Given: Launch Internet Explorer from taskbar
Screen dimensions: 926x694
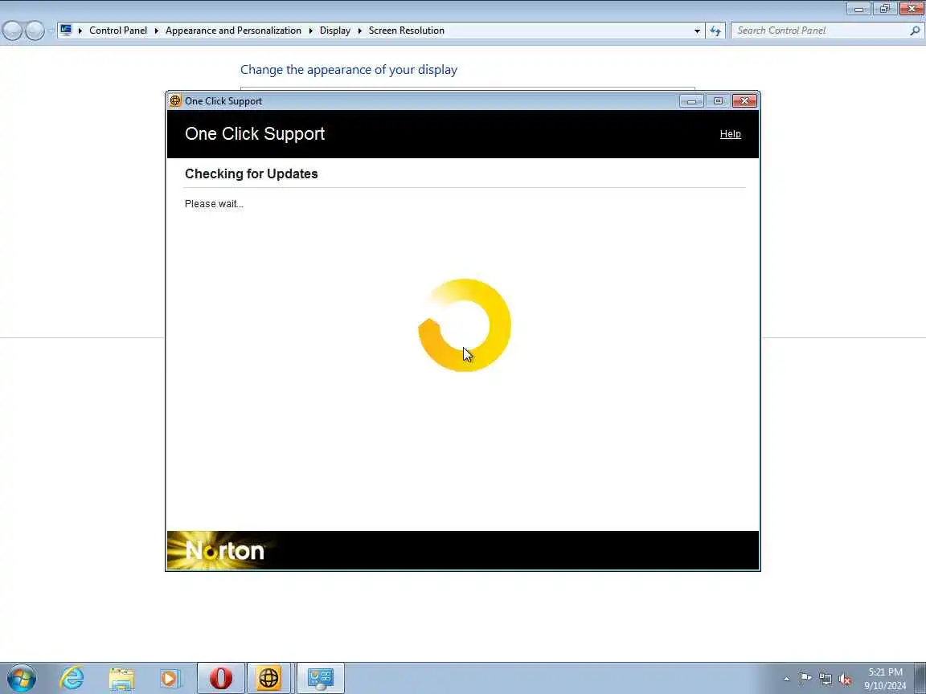Looking at the screenshot, I should (x=72, y=677).
